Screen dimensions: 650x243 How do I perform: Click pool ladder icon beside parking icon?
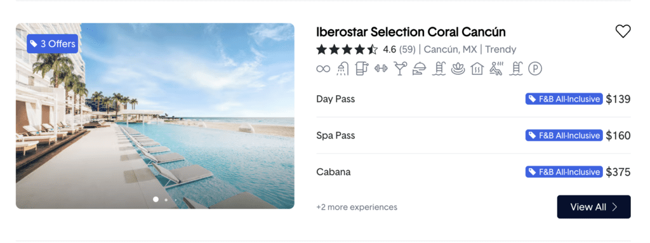[x=516, y=69]
